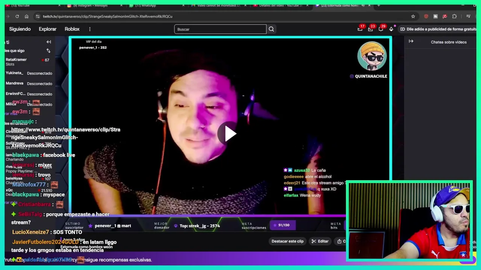Open the Siguiendo tab

20,29
